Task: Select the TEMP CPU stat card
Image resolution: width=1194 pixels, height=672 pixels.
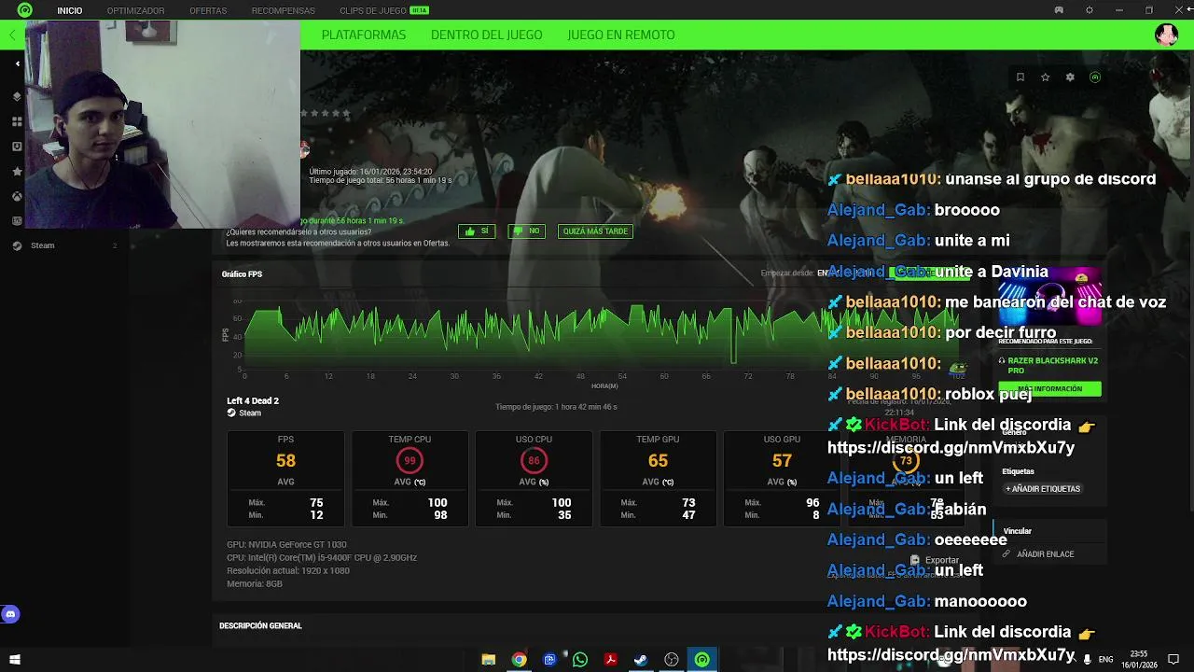Action: 410,479
